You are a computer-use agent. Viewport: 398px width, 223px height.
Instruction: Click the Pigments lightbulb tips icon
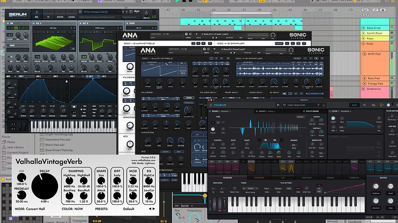[x=381, y=105]
